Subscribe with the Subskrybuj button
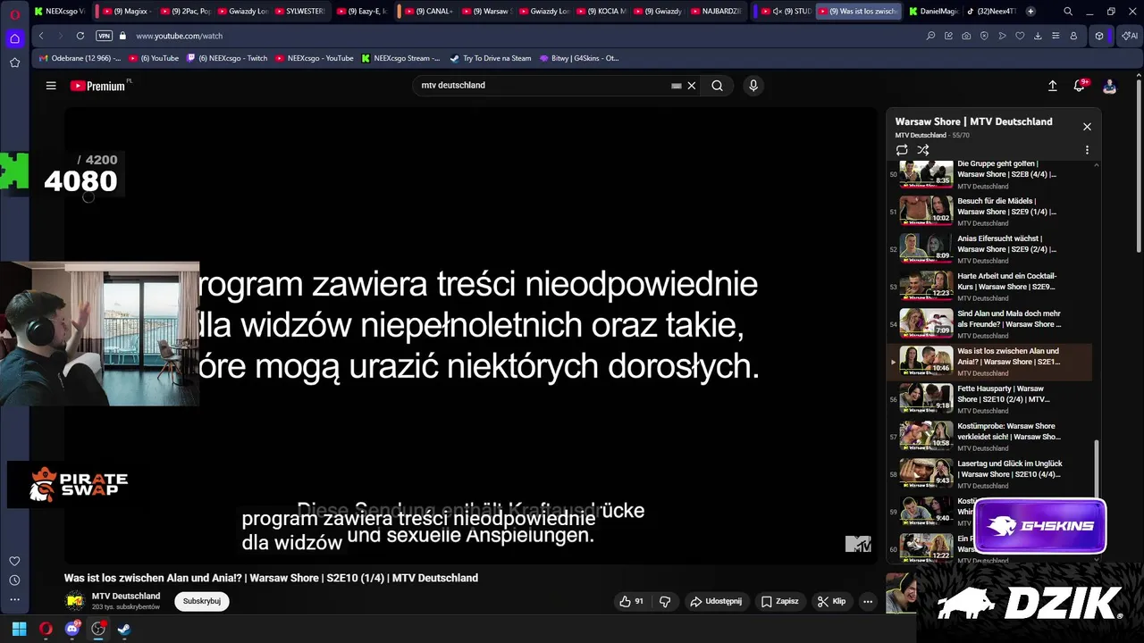 pos(202,601)
